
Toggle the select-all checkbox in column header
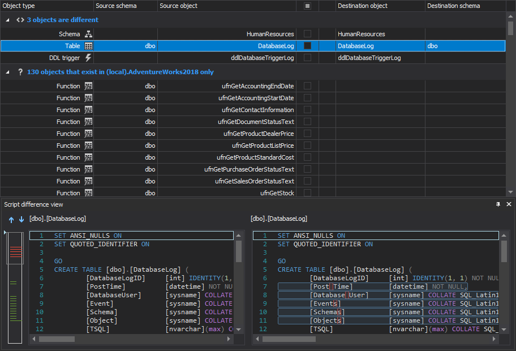click(x=307, y=6)
